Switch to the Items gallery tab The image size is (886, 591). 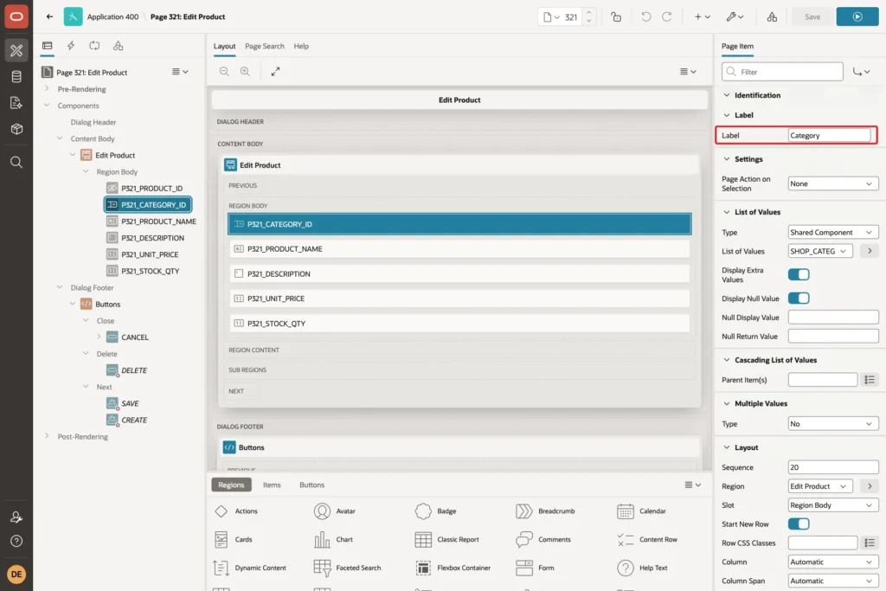pos(272,485)
